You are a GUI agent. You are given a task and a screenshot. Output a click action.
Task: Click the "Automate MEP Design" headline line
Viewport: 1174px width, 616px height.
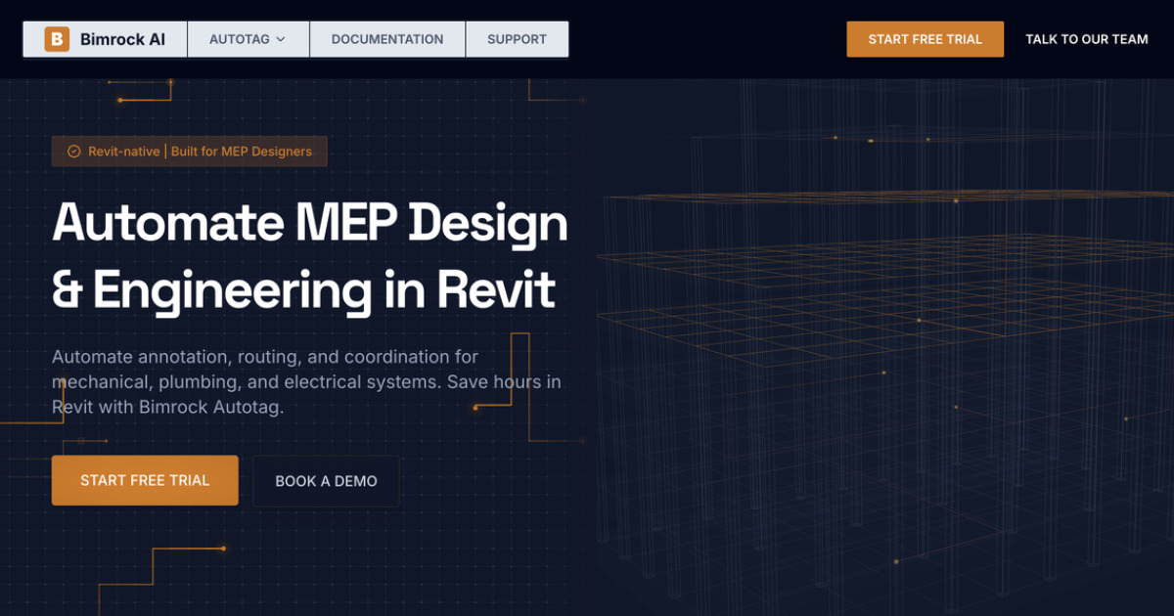(x=309, y=224)
